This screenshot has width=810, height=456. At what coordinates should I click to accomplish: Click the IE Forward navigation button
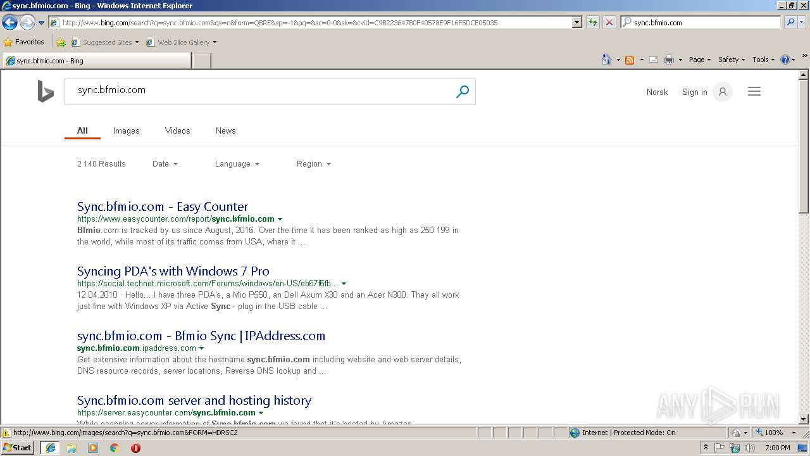(27, 23)
